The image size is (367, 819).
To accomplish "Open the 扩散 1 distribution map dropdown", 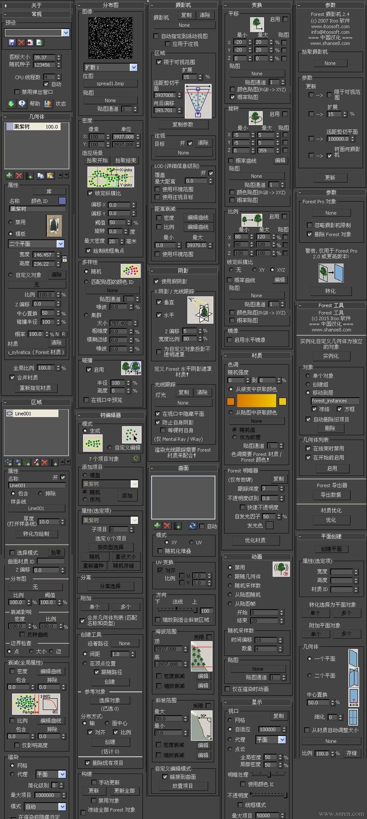I will point(134,67).
